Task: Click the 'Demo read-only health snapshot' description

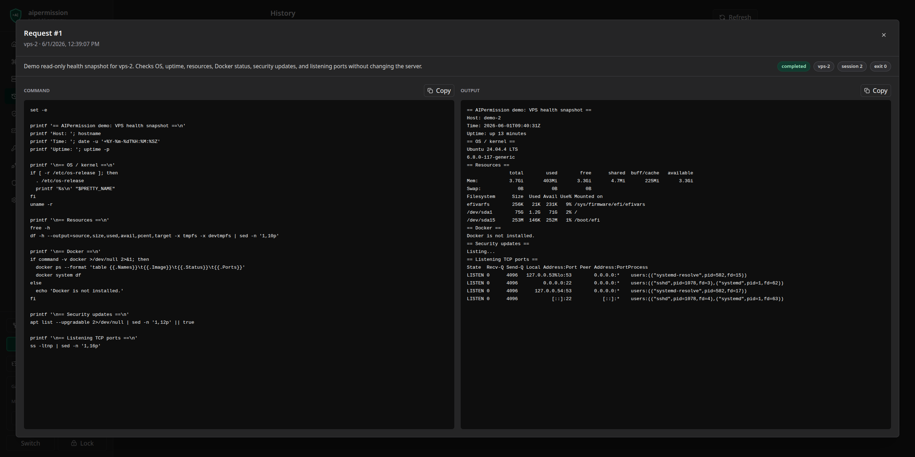Action: (223, 66)
